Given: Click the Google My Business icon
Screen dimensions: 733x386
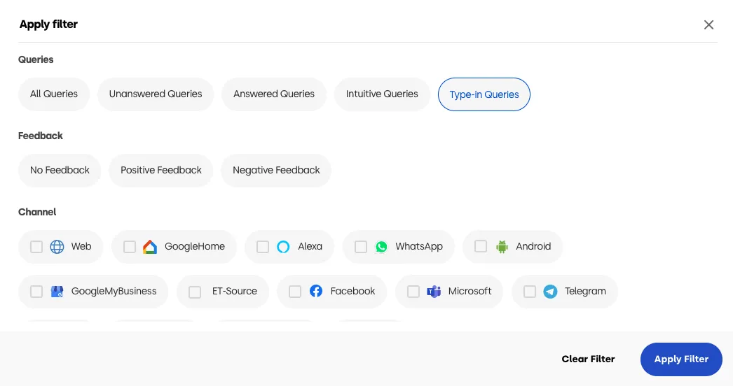Looking at the screenshot, I should point(57,292).
